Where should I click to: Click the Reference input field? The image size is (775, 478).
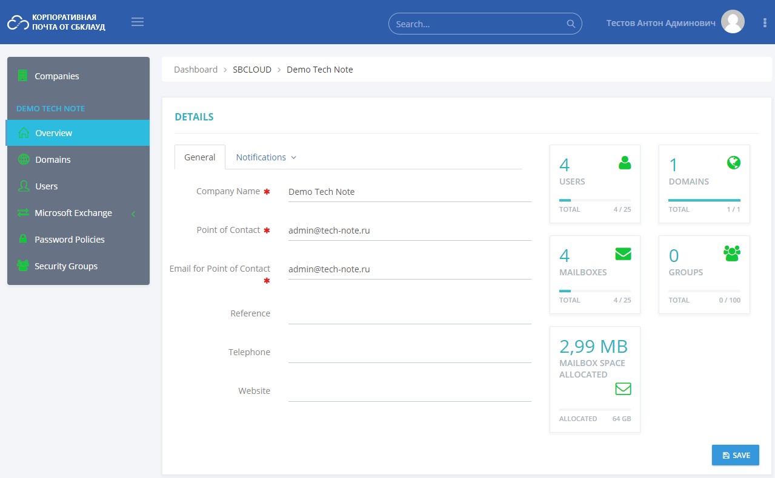[410, 314]
